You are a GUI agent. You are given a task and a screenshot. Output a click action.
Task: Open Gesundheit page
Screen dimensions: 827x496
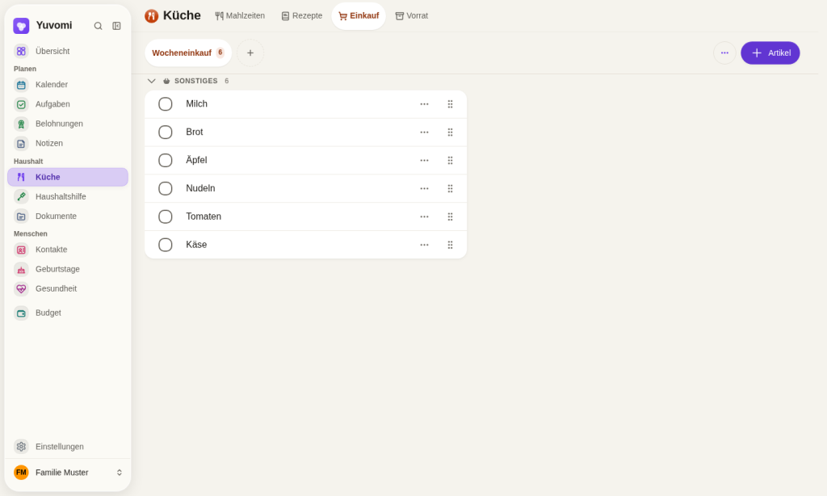(68, 288)
